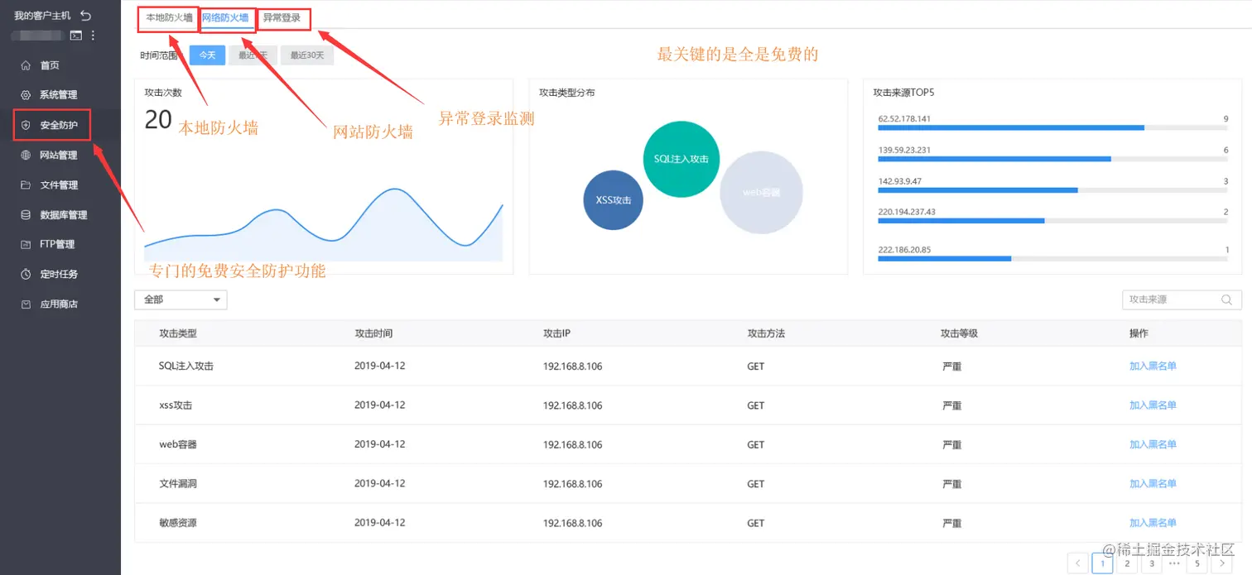
Task: Go to page 1
Action: pyautogui.click(x=1102, y=563)
